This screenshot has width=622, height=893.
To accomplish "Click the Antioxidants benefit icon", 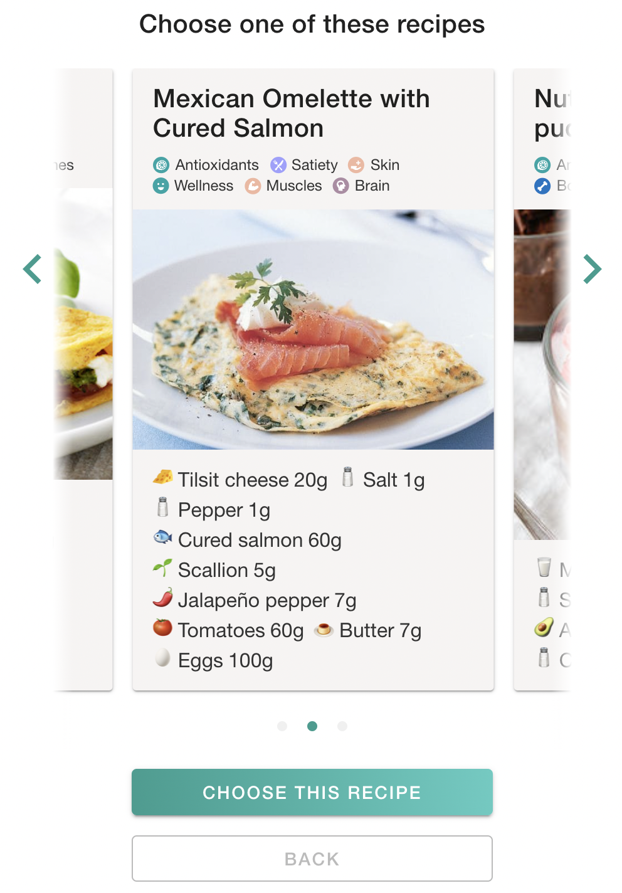I will pos(162,165).
